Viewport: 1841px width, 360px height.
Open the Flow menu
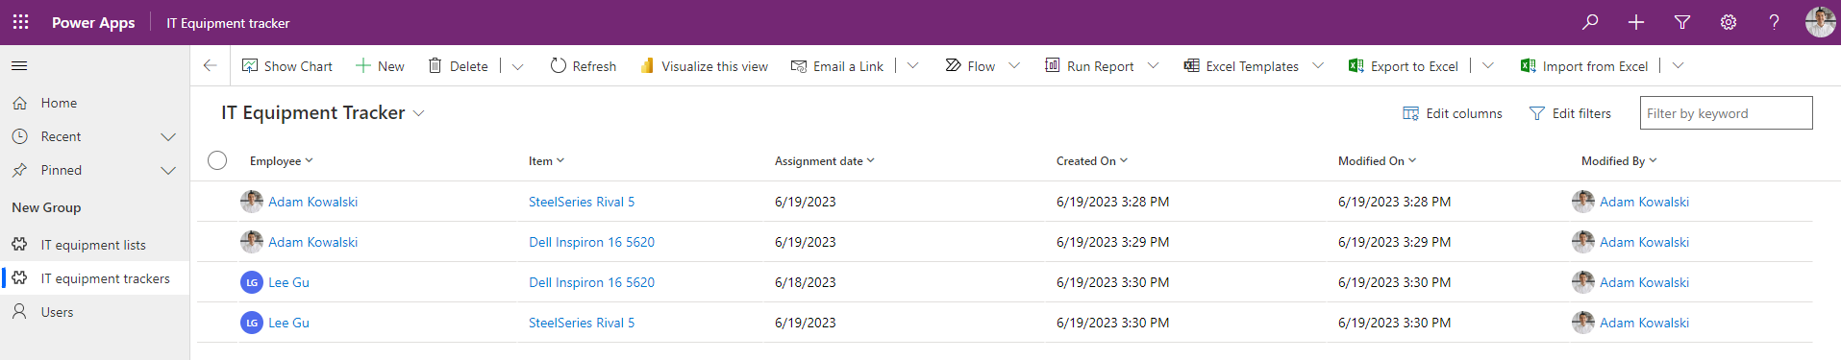(970, 66)
